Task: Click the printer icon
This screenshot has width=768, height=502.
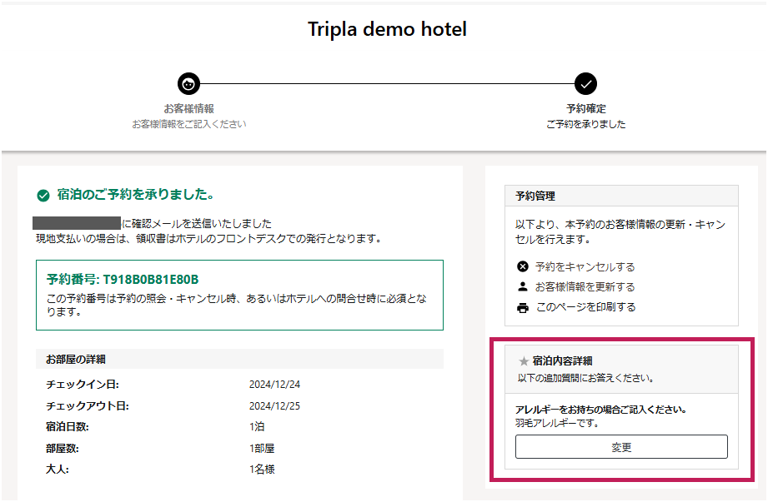Action: pyautogui.click(x=523, y=308)
